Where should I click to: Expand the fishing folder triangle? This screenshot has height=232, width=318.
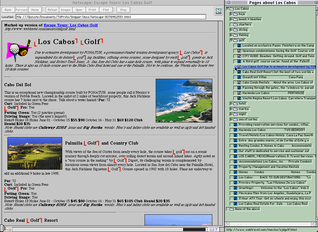(x=231, y=35)
